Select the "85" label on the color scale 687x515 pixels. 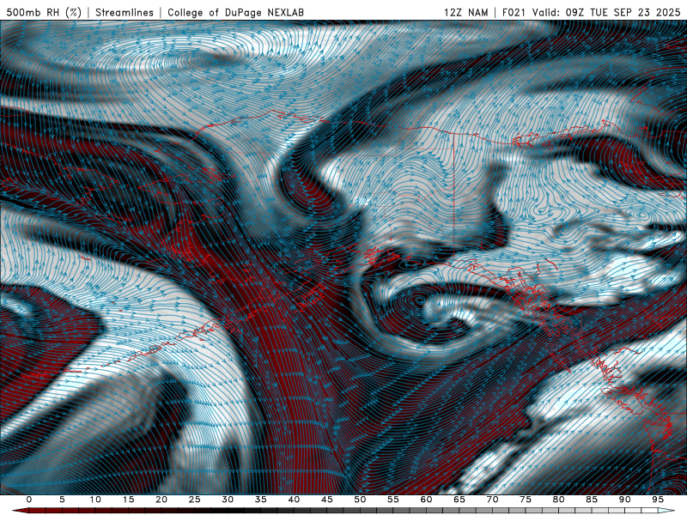click(x=591, y=500)
